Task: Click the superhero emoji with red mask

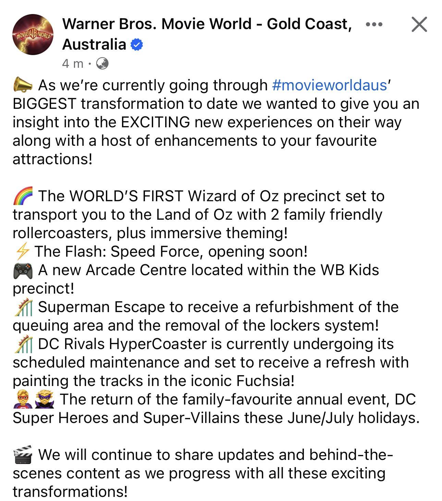Action: tap(23, 399)
